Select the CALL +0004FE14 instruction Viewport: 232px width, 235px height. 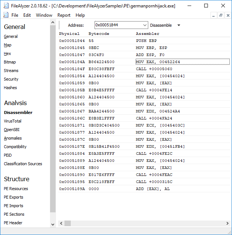tap(154, 90)
